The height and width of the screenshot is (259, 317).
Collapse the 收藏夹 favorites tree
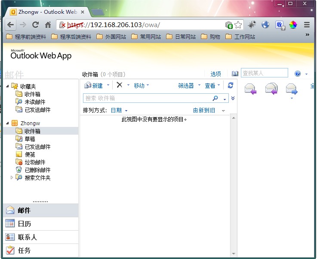pyautogui.click(x=7, y=86)
